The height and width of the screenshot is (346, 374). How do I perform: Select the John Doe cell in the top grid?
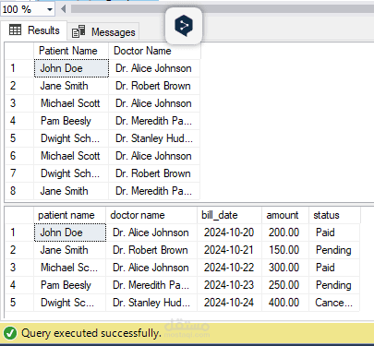click(71, 68)
